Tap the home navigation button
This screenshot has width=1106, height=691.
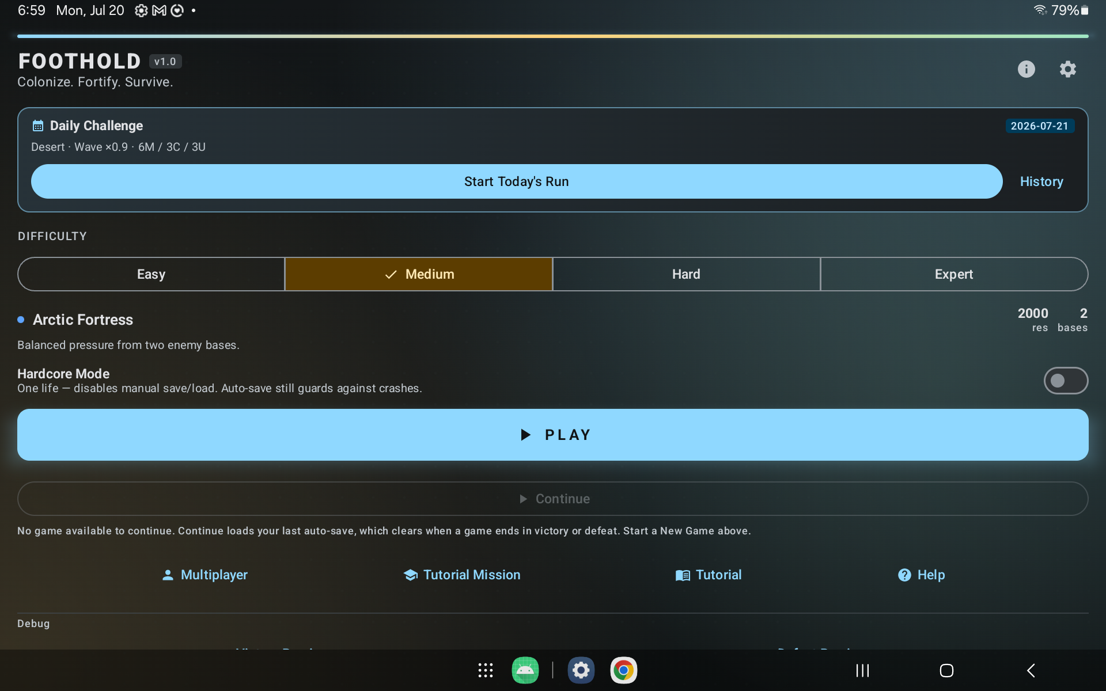coord(946,670)
